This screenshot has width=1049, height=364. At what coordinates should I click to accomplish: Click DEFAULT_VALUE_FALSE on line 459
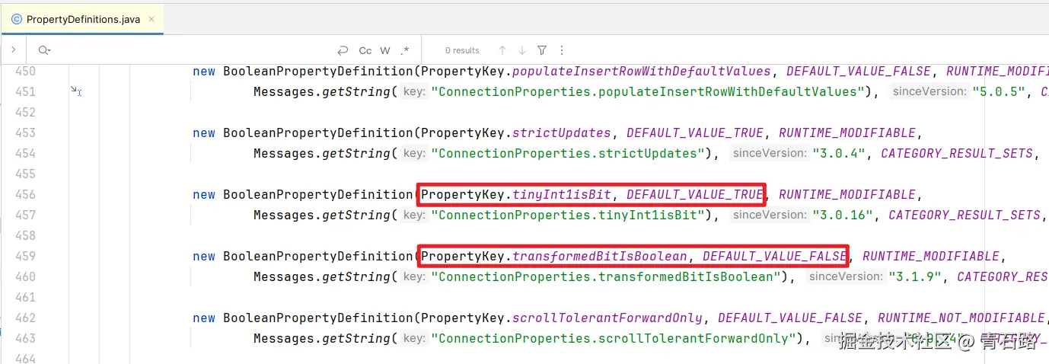coord(774,256)
